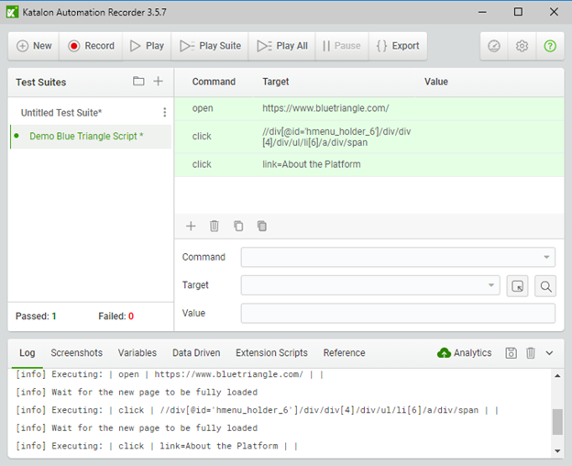Add a new command row with plus icon
Viewport: 572px width, 466px height.
coord(191,227)
